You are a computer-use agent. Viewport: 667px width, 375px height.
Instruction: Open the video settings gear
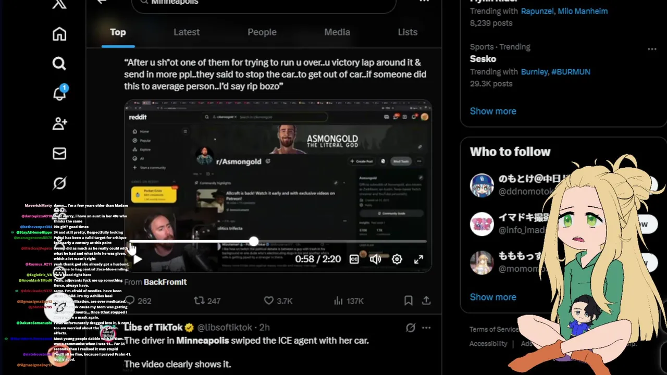pyautogui.click(x=397, y=259)
